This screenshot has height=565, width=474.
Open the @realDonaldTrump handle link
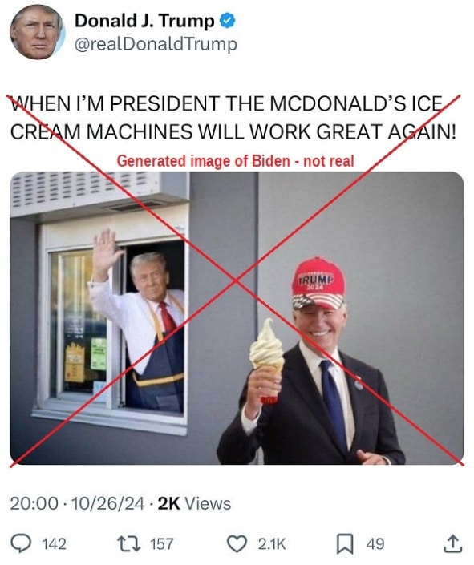coord(156,44)
